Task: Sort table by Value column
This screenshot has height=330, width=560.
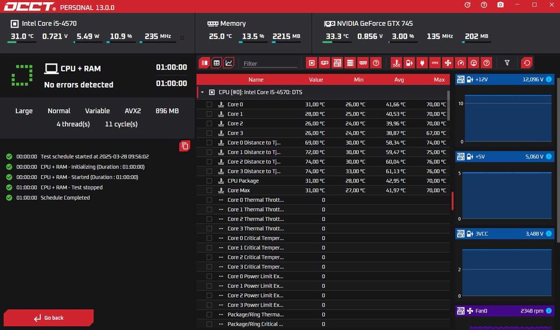Action: (316, 80)
